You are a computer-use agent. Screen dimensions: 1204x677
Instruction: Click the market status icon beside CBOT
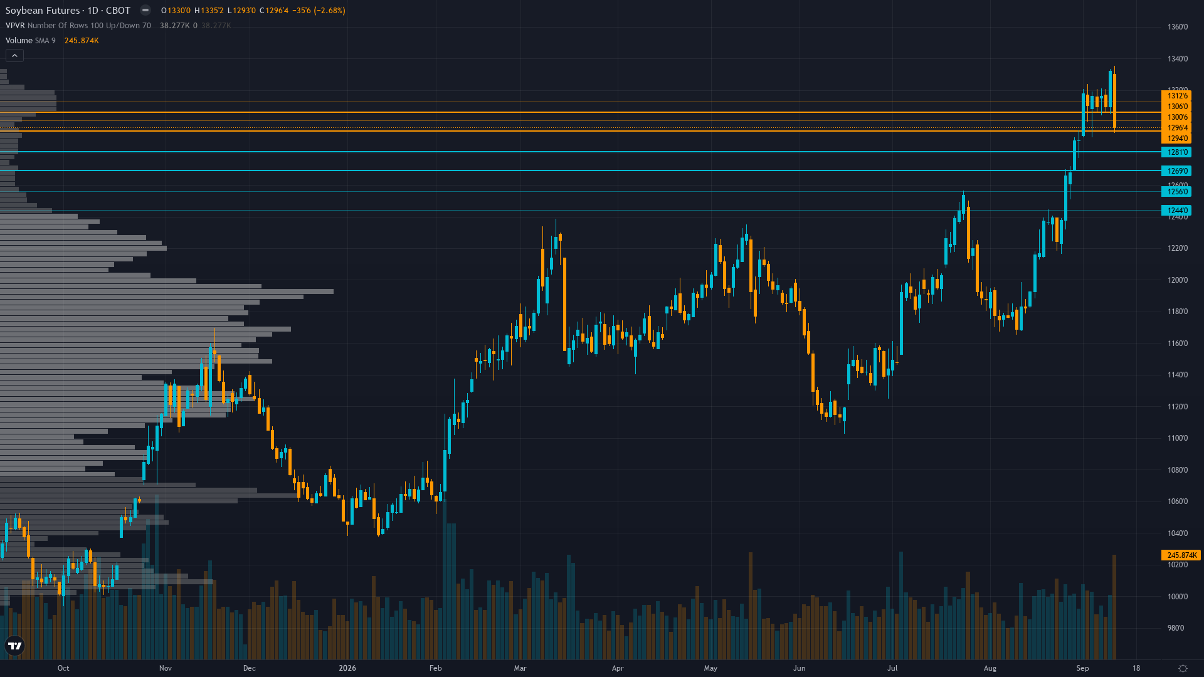tap(145, 10)
